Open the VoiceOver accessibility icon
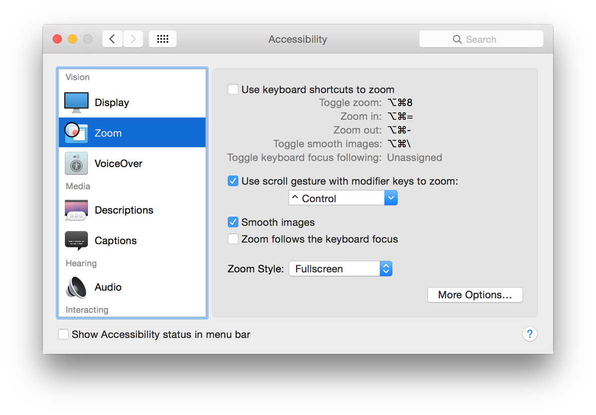This screenshot has width=596, height=415. 76,164
